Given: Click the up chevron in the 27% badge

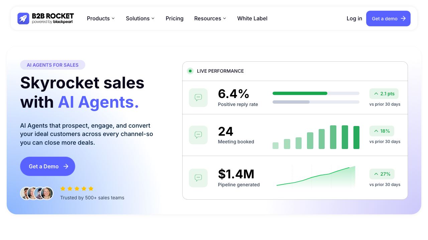Looking at the screenshot, I should [376, 174].
